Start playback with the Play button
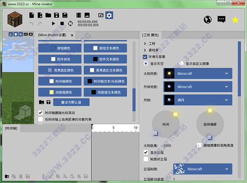 (x=54, y=23)
